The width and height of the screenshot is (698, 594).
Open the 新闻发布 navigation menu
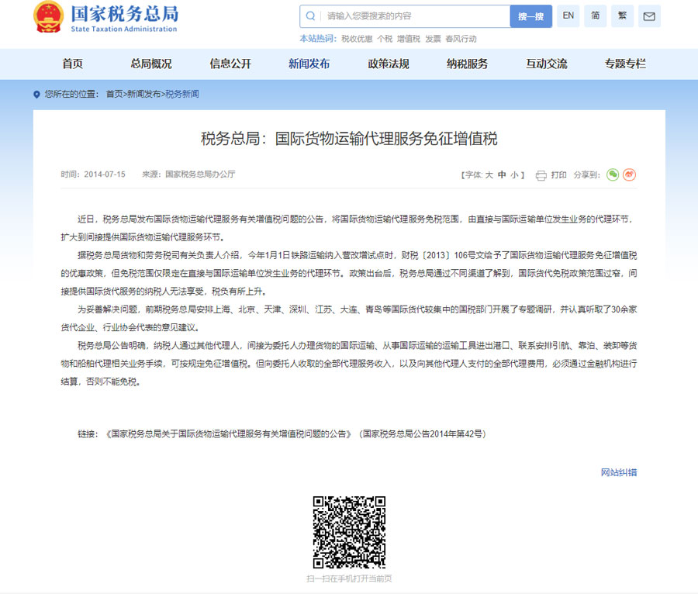(x=309, y=64)
